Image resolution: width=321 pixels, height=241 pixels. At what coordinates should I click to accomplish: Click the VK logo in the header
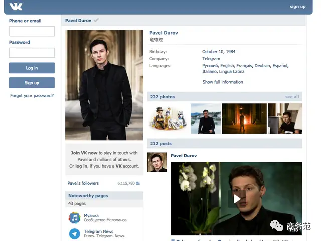[16, 7]
